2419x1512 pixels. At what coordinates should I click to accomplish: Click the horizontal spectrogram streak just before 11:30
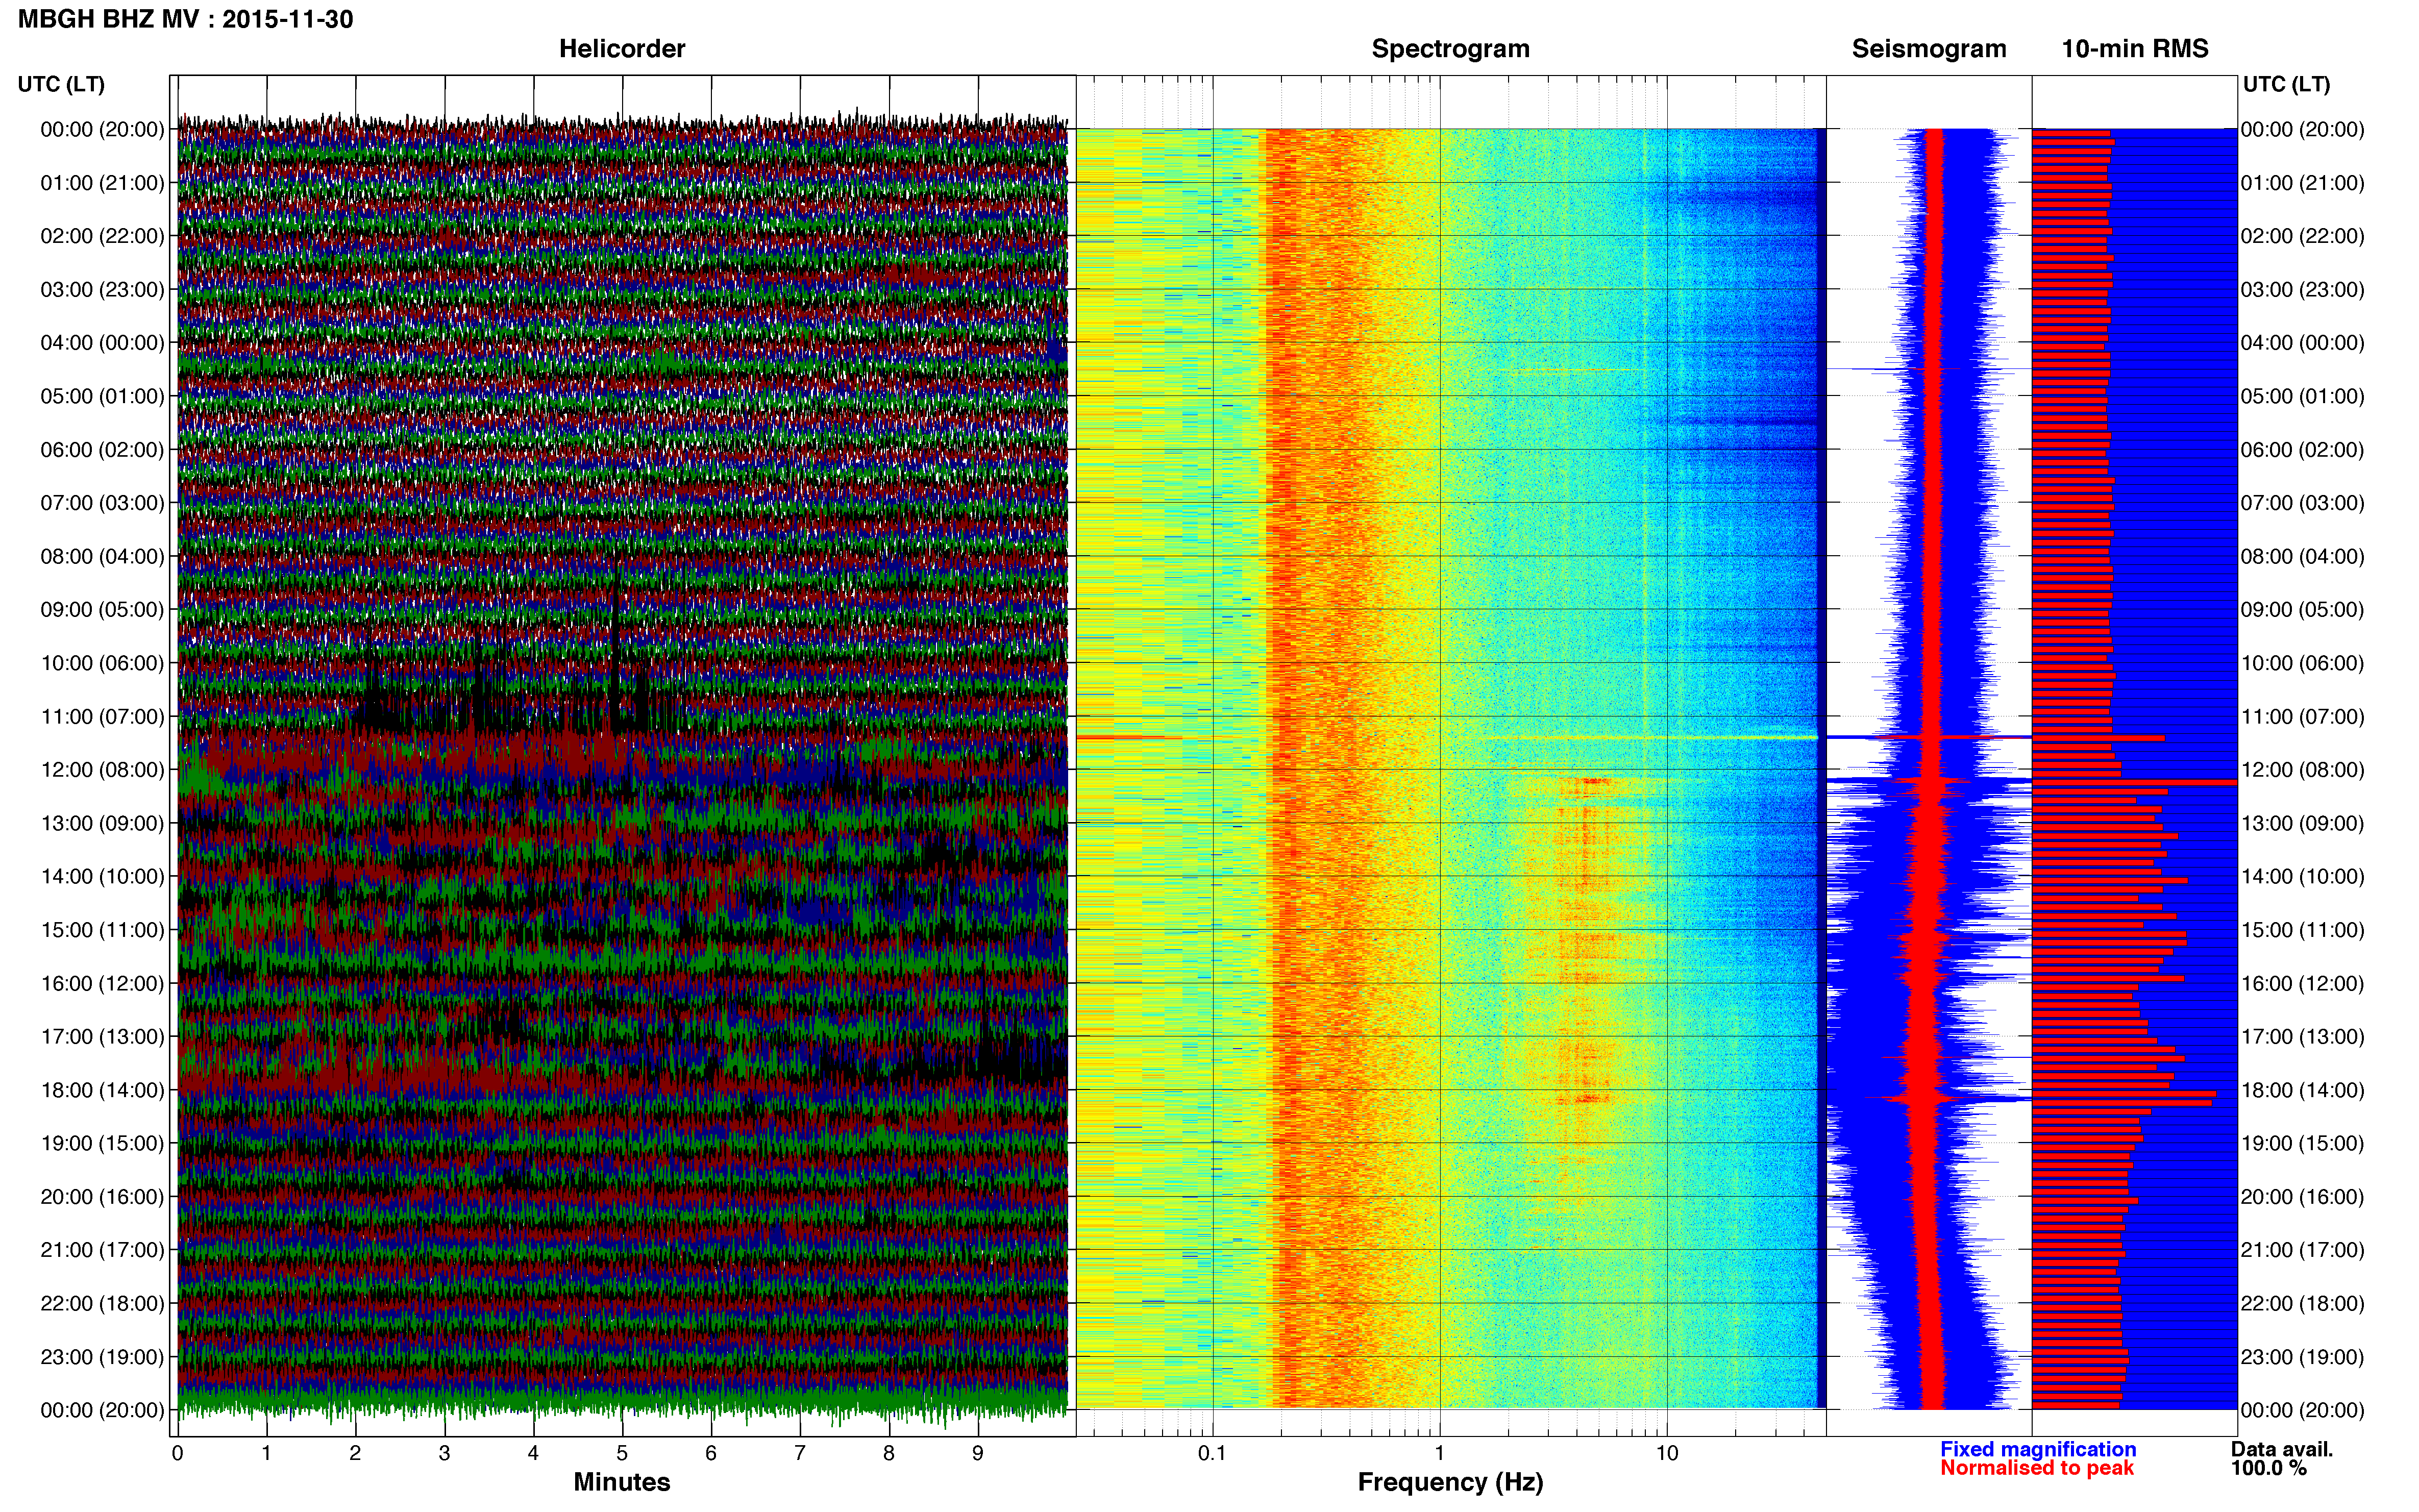pos(1447,738)
